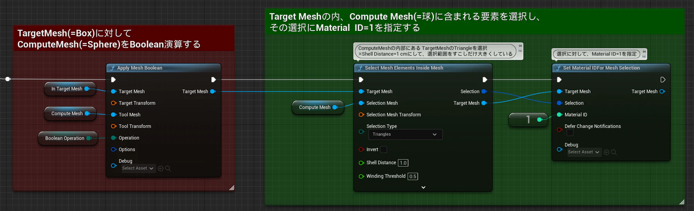Click Target Mesh output pin of Apply Mesh Boolean
The image size is (694, 211).
[x=213, y=92]
